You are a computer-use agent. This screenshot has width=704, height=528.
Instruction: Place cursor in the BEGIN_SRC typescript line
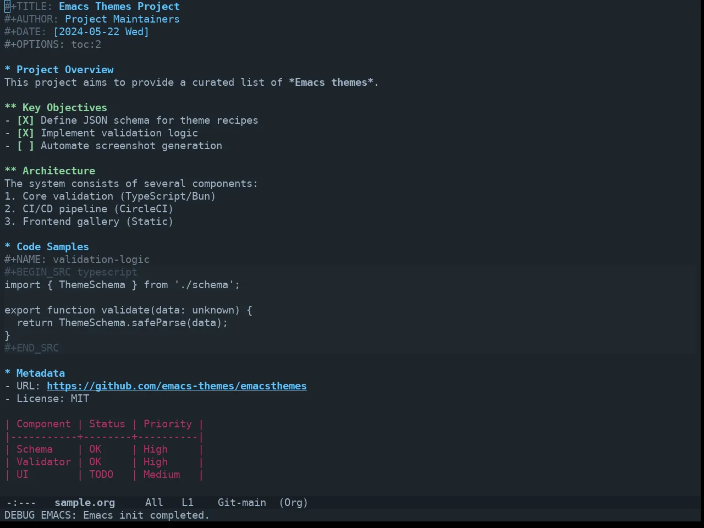(x=71, y=272)
